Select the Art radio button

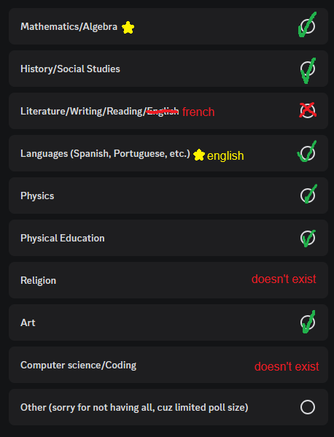[308, 322]
